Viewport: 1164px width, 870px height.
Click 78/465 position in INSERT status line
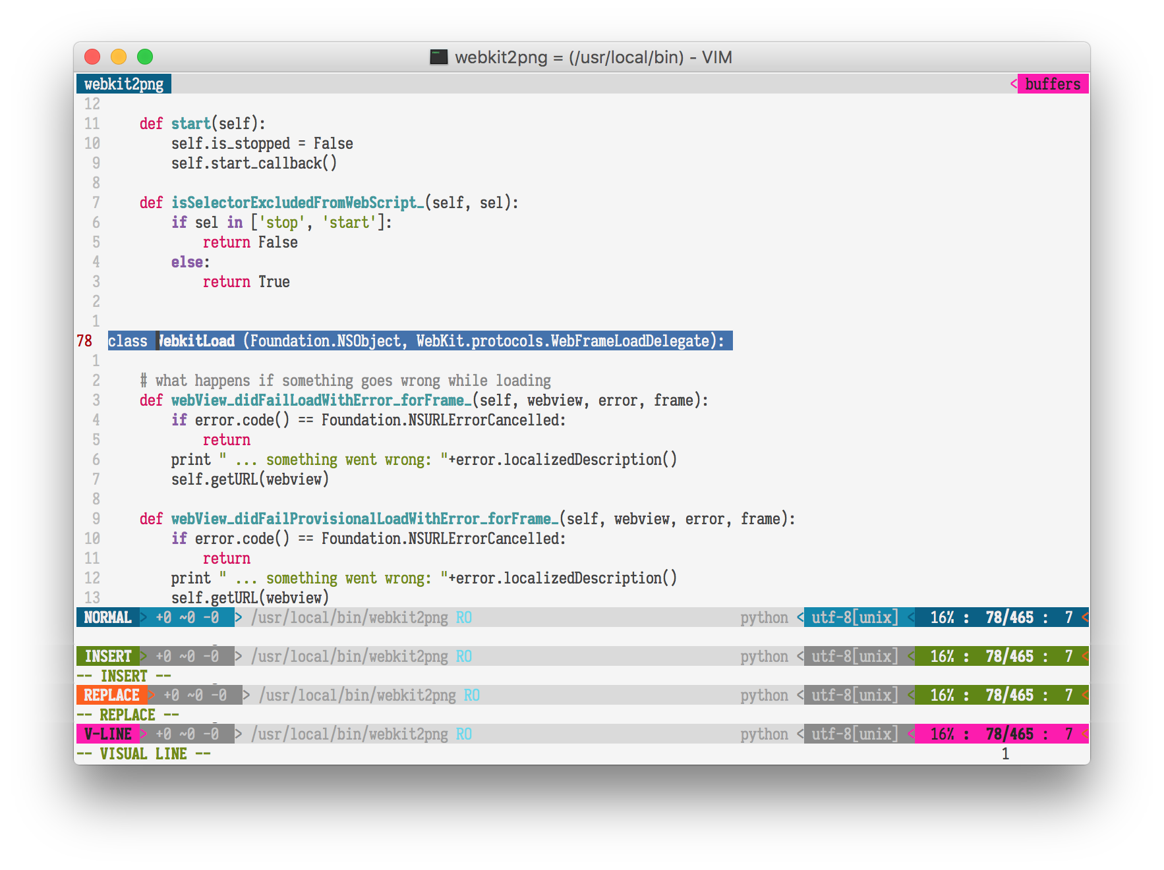pyautogui.click(x=1009, y=656)
